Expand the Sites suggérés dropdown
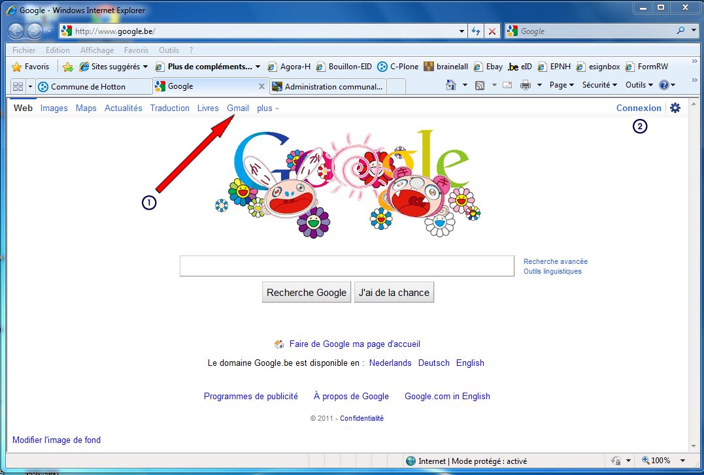This screenshot has height=475, width=704. (x=145, y=67)
